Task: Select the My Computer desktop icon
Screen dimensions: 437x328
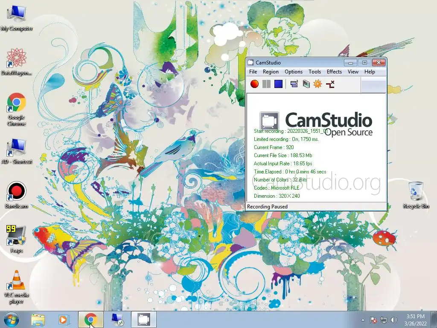Action: (x=17, y=18)
